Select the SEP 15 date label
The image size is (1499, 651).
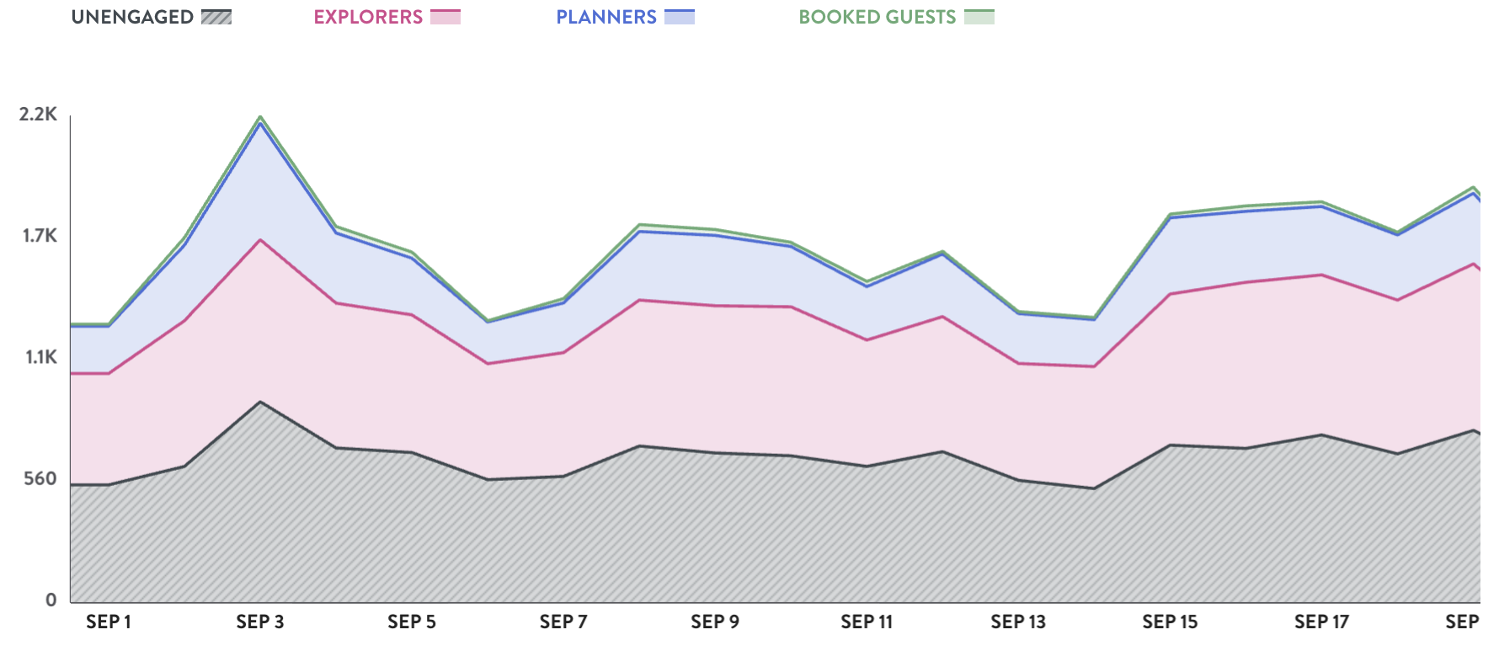tap(1170, 622)
